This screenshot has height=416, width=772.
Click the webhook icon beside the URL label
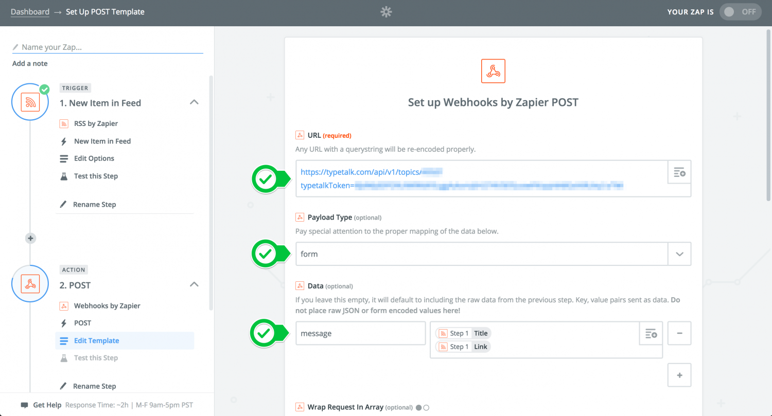300,135
